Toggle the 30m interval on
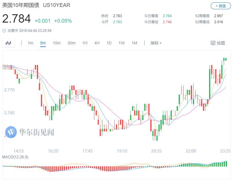Image resolution: width=233 pixels, height=183 pixels. [x=71, y=43]
